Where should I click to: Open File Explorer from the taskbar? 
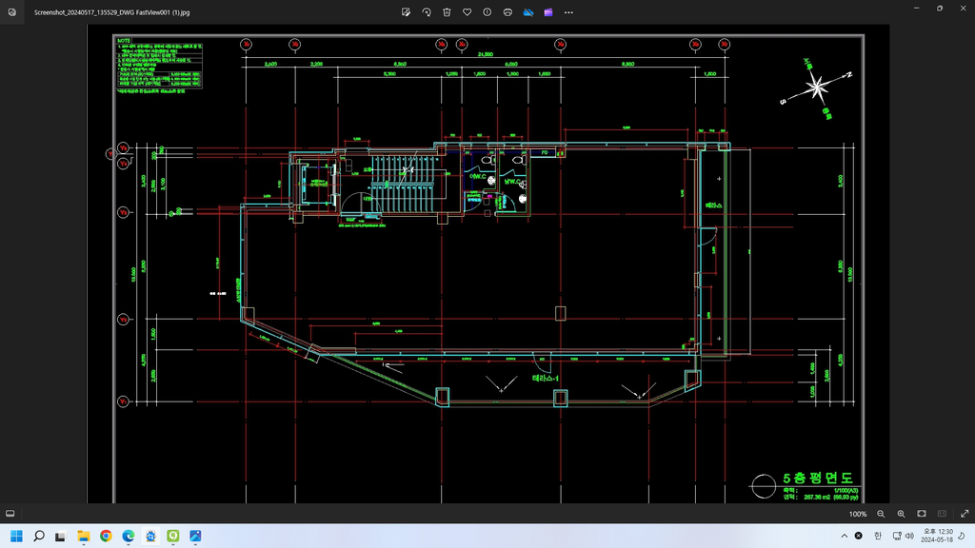[x=83, y=536]
